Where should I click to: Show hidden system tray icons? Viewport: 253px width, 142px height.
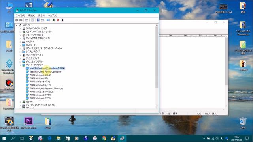coord(204,138)
